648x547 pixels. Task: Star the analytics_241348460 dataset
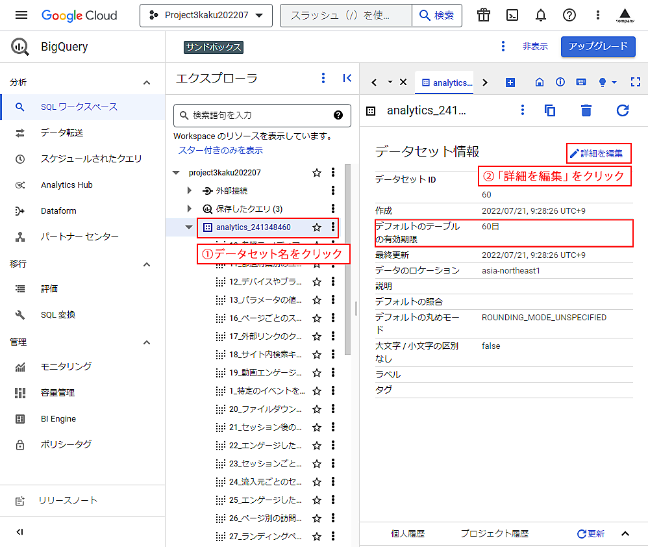click(317, 227)
